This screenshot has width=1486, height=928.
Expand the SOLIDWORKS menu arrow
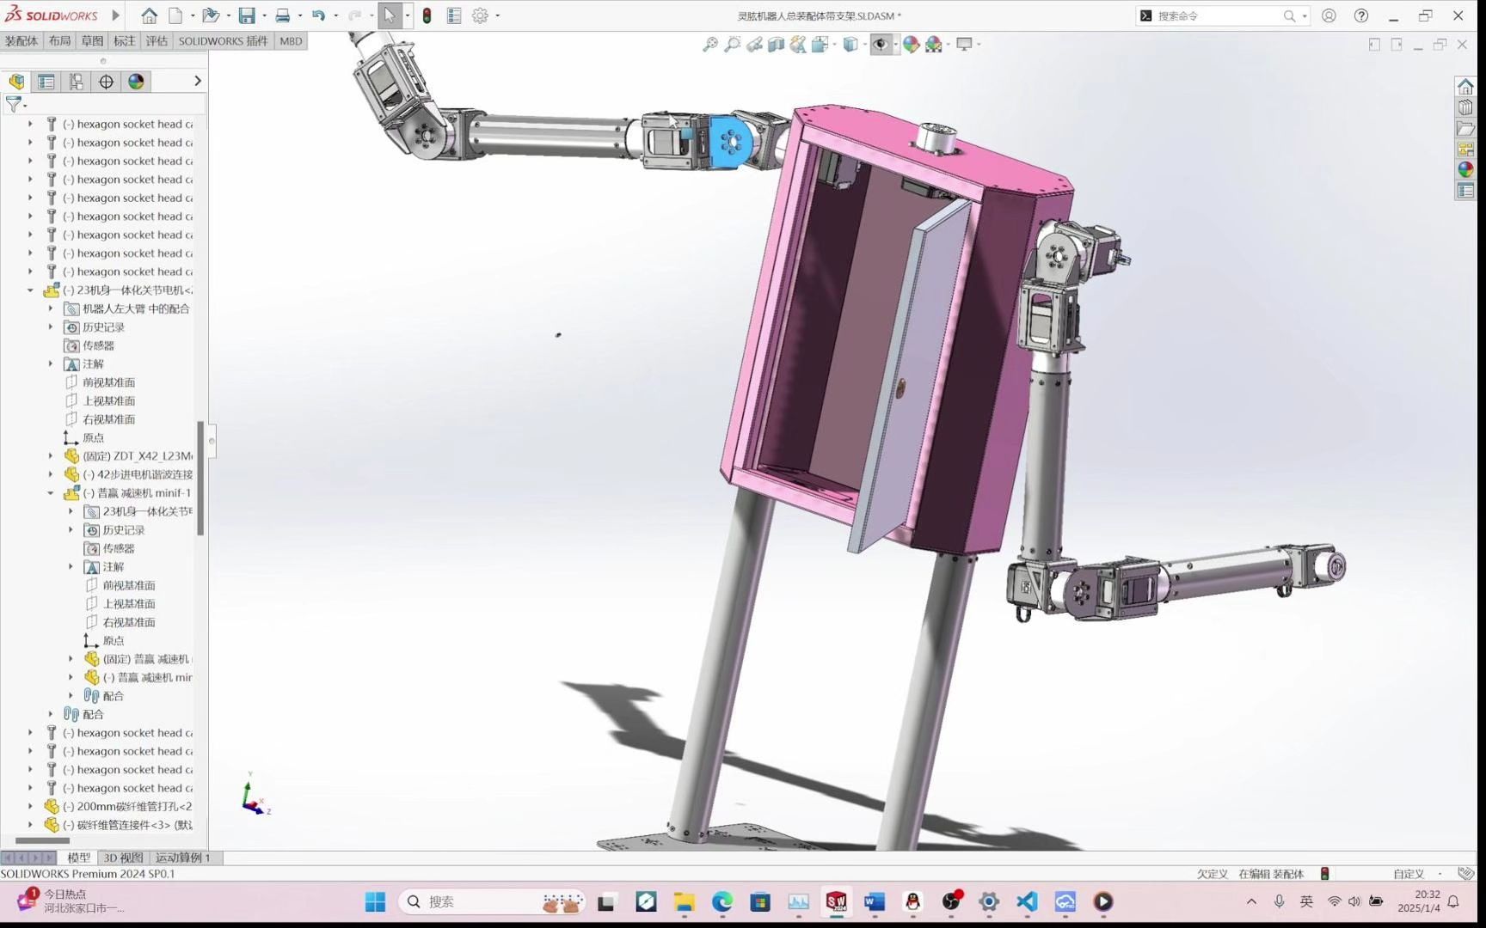116,15
